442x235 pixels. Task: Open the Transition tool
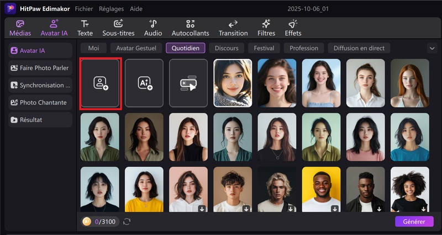pos(233,28)
